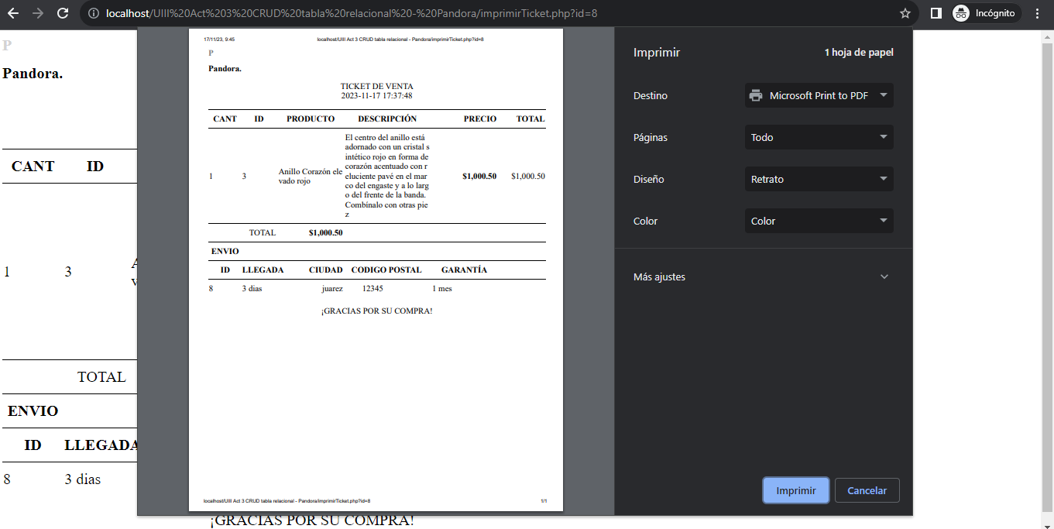1054x529 pixels.
Task: Click the Imprimir button
Action: 795,489
